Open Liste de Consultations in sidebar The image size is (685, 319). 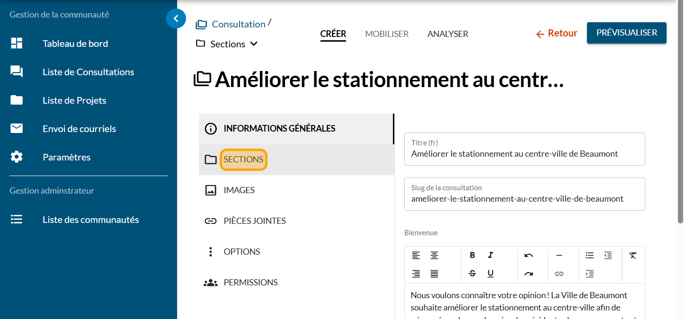point(88,72)
